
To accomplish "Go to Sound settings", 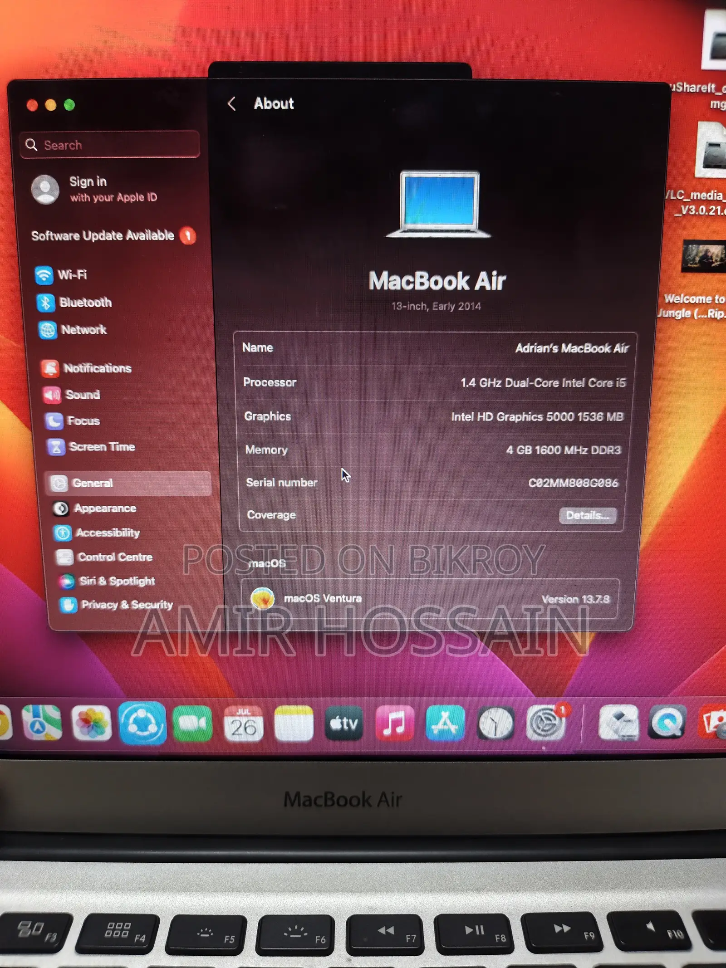I will point(71,395).
